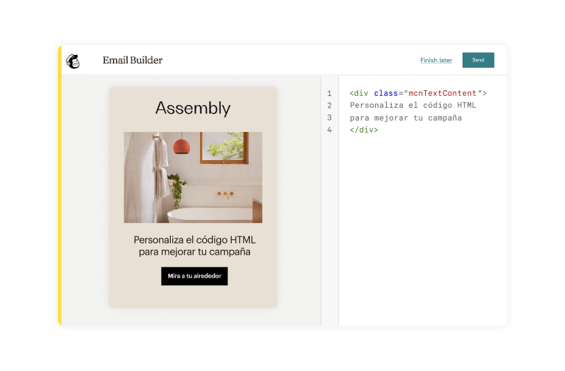
Task: Select the Email Builder title
Action: coord(132,61)
